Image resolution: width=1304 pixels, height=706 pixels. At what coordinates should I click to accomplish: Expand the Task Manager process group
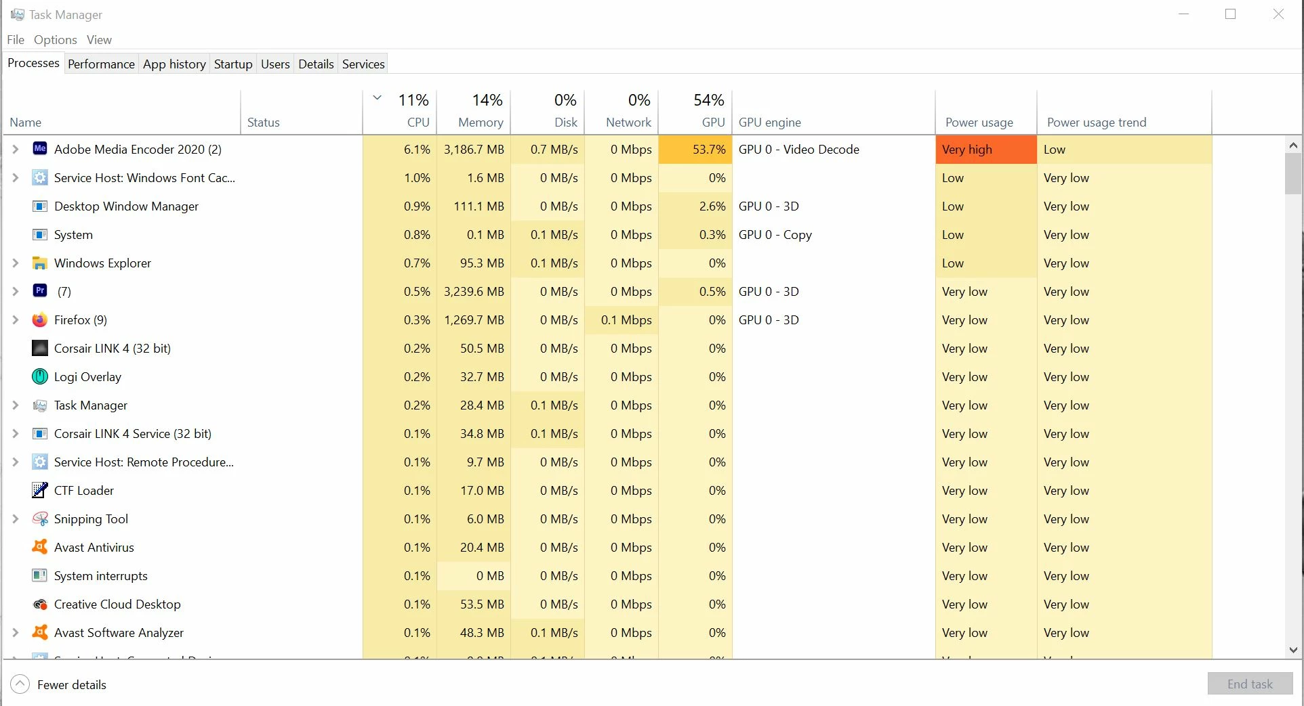click(x=16, y=405)
